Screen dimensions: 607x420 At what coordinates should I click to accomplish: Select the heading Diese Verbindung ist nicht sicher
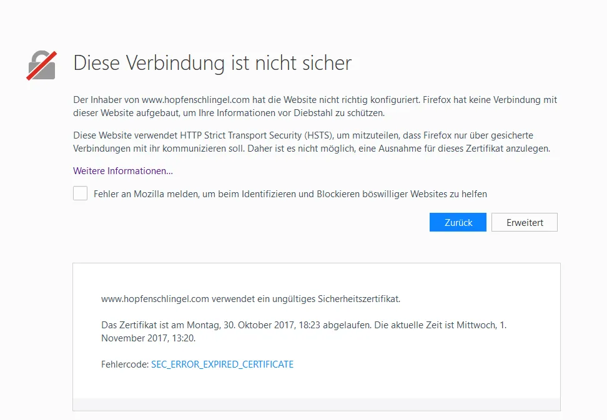(212, 63)
